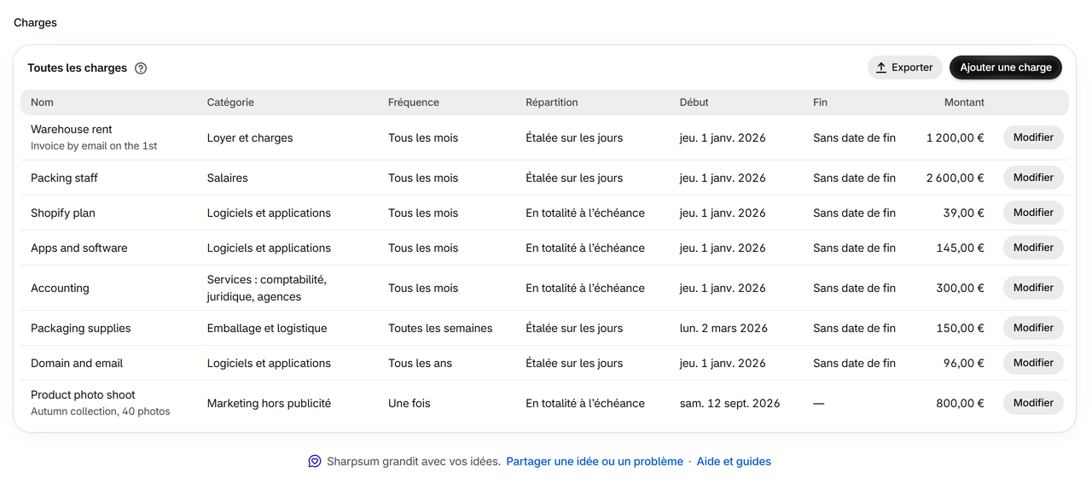Click the Domain and email name
The width and height of the screenshot is (1092, 490).
(x=77, y=364)
